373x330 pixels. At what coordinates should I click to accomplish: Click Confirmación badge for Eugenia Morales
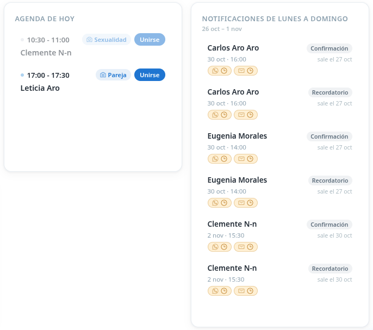(330, 136)
